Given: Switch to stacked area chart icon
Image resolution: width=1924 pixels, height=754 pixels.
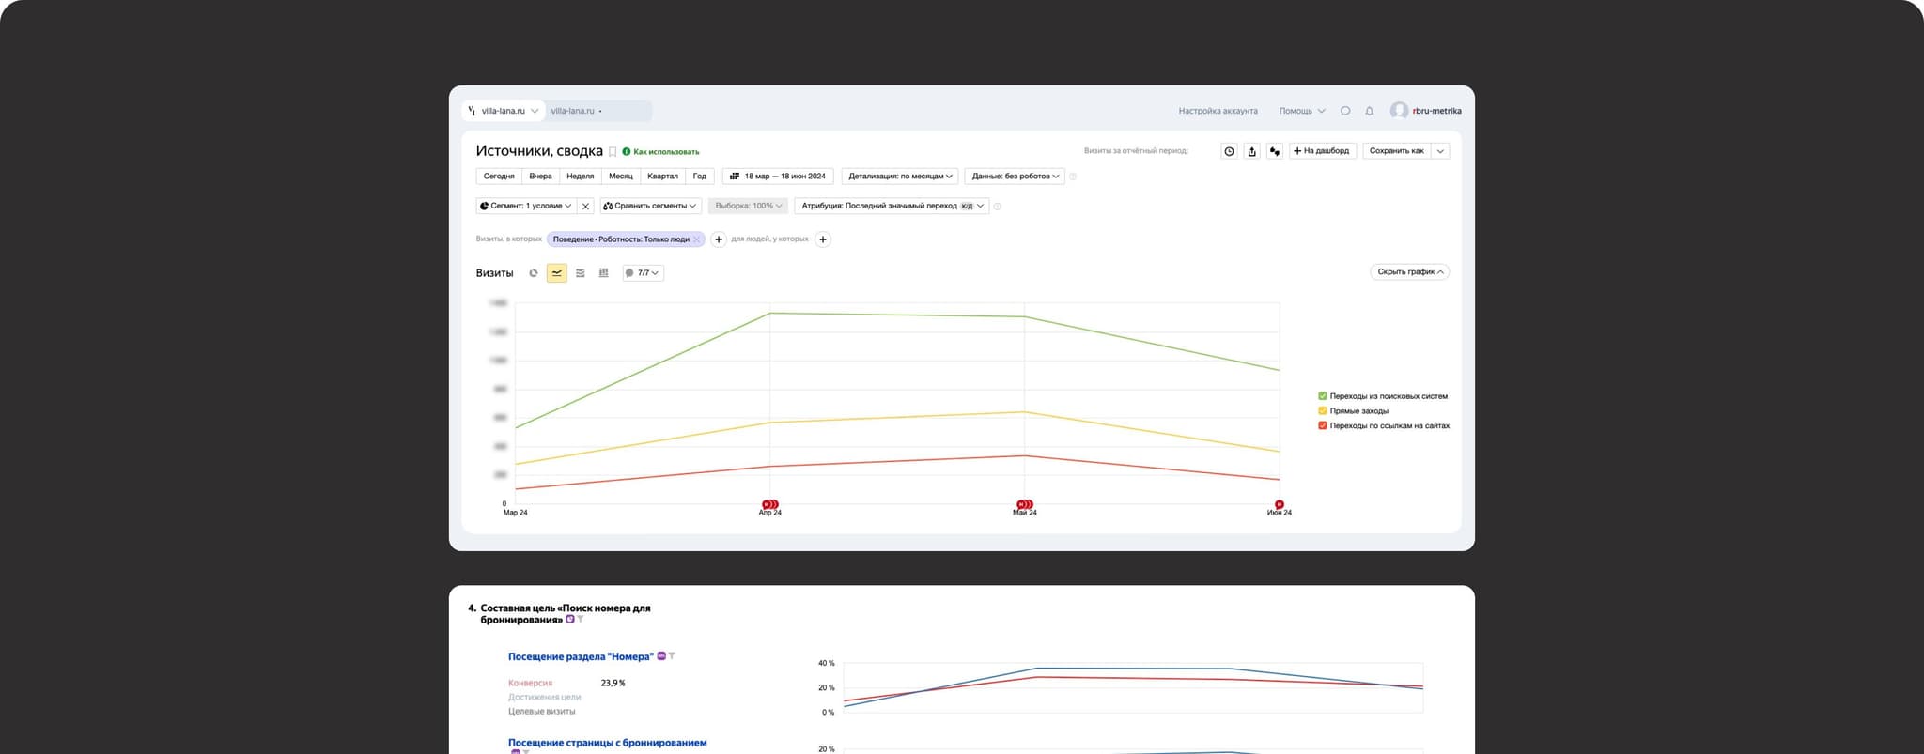Looking at the screenshot, I should pos(581,273).
